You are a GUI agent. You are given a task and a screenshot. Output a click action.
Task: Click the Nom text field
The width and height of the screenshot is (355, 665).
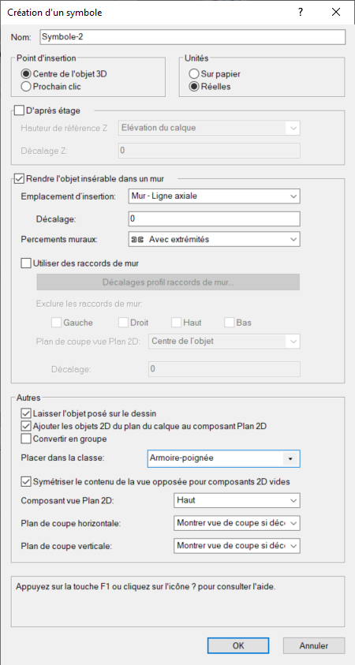click(x=192, y=37)
